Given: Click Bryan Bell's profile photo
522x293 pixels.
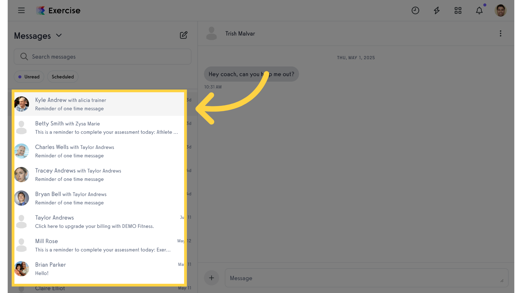Looking at the screenshot, I should point(21,198).
